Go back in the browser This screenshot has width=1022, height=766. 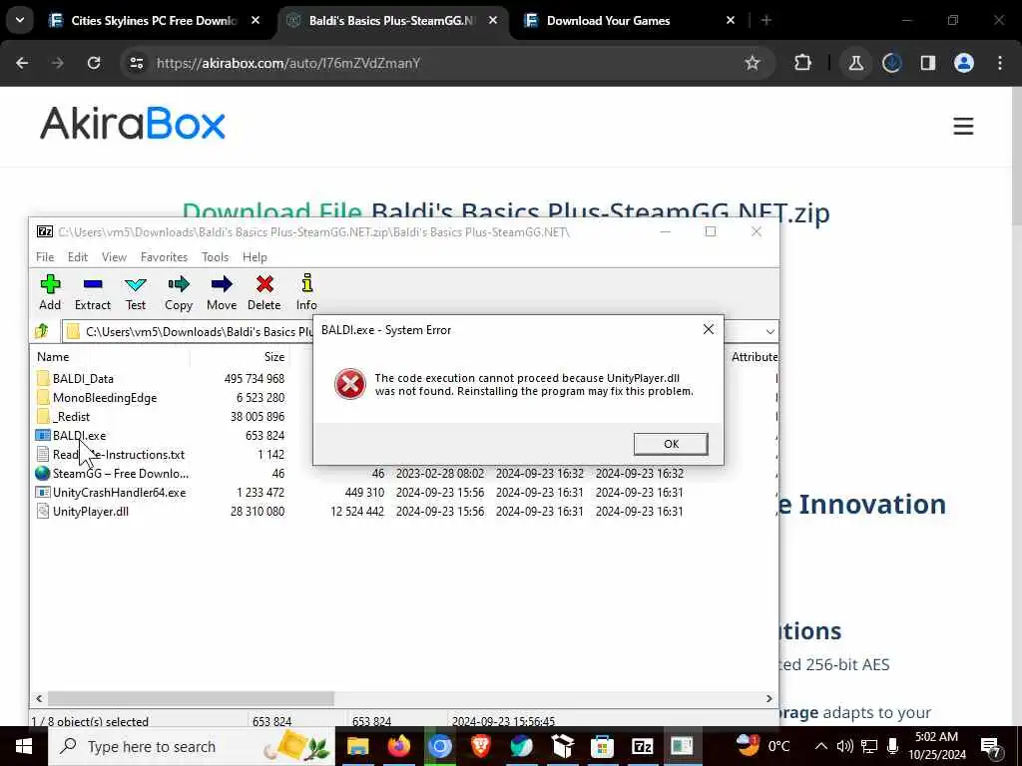(x=22, y=63)
